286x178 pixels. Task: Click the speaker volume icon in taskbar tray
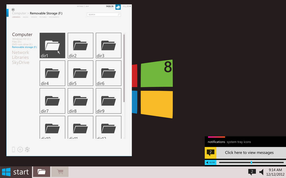pos(261,172)
